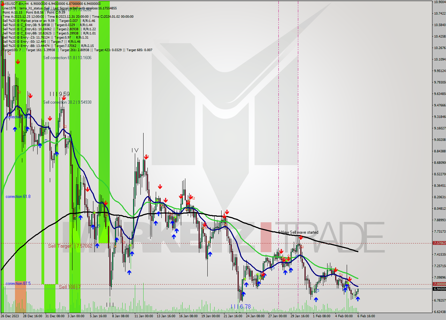Viewport: 446px width, 320px height.
Task: Click the 8.04825 price axis label
Action: [x=440, y=208]
